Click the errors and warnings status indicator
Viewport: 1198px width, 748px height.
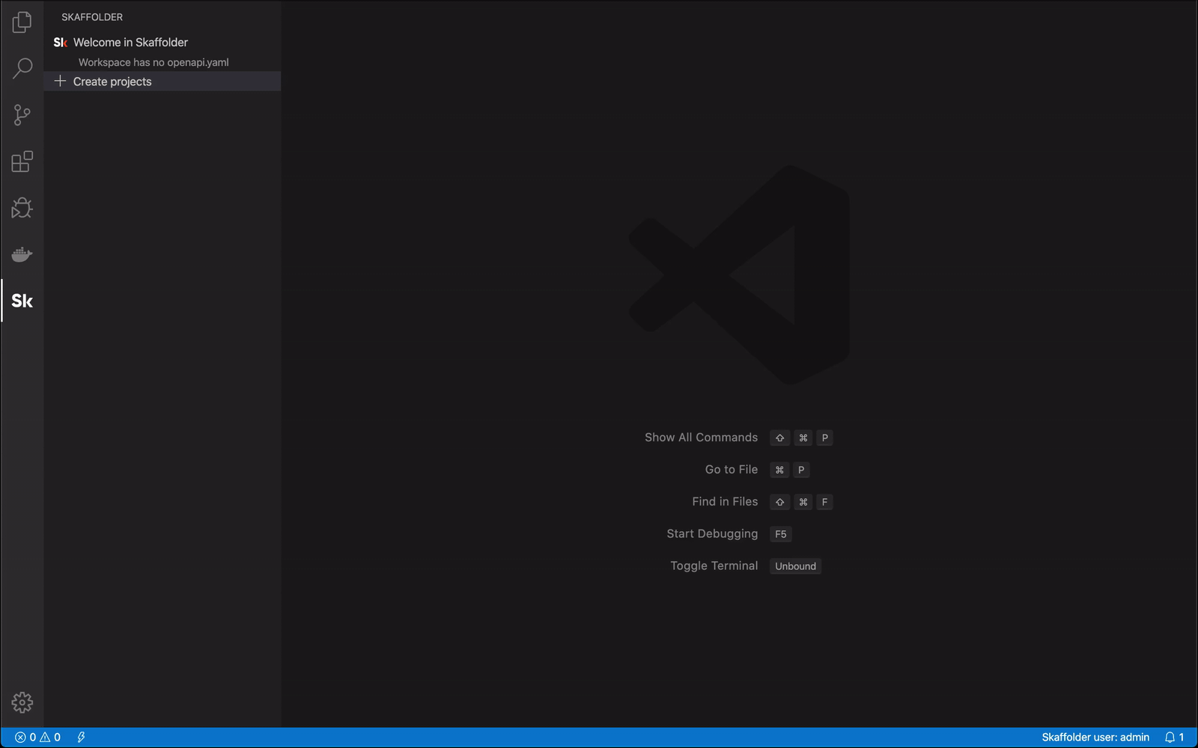[x=38, y=738]
